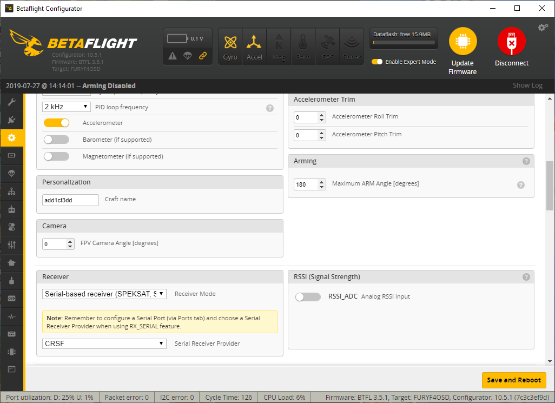Increase Maximum ARM Angle value
Screen dimensions: 555x403
pyautogui.click(x=321, y=182)
